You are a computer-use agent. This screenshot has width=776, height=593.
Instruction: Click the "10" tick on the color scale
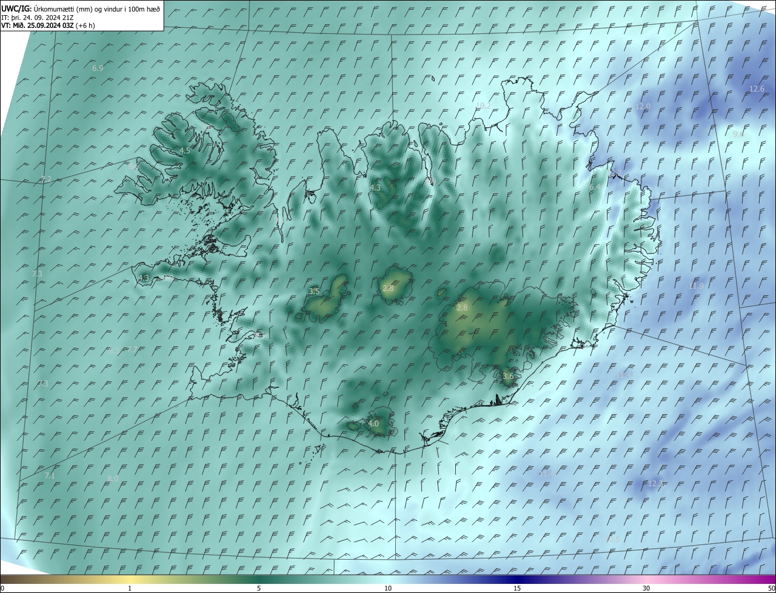(388, 588)
